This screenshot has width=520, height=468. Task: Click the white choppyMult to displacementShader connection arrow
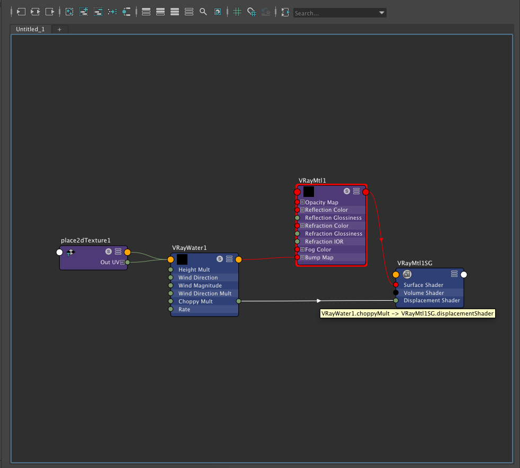(319, 301)
